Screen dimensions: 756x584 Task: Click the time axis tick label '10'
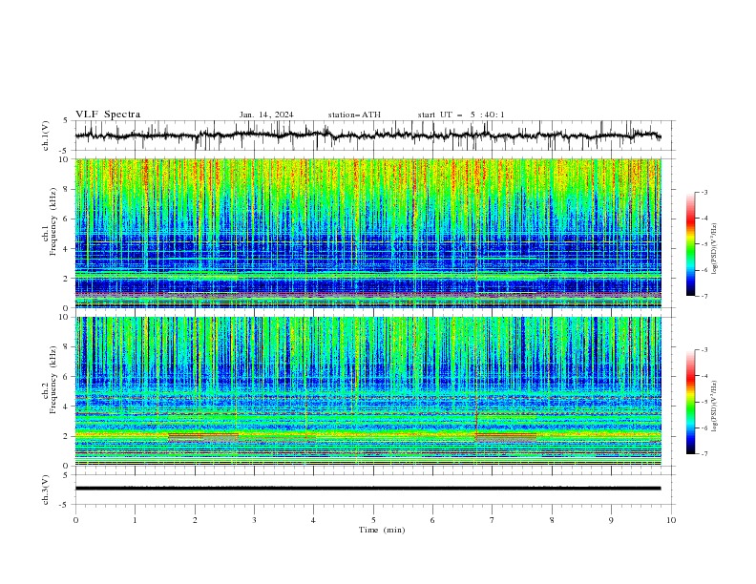pyautogui.click(x=671, y=520)
